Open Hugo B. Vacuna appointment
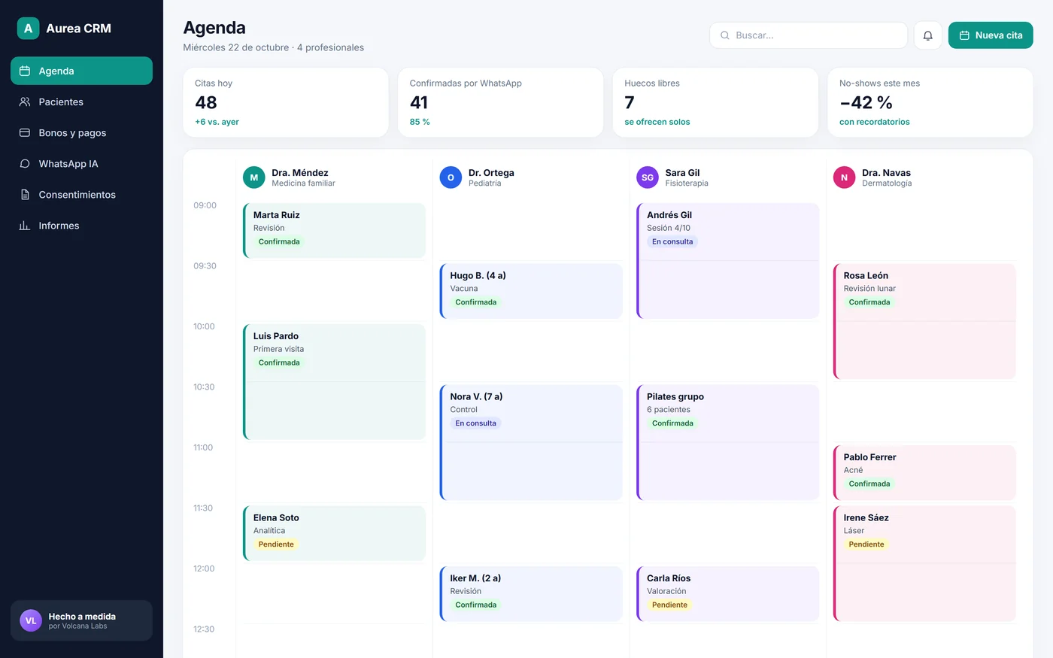Screen dimensions: 1053x658 (x=531, y=291)
